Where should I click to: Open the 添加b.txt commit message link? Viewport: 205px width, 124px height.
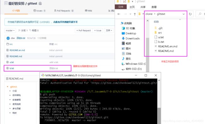(21, 38)
